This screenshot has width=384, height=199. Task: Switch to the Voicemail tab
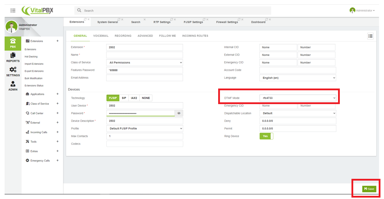[101, 36]
